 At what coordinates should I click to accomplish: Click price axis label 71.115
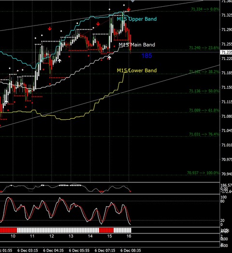227,102
